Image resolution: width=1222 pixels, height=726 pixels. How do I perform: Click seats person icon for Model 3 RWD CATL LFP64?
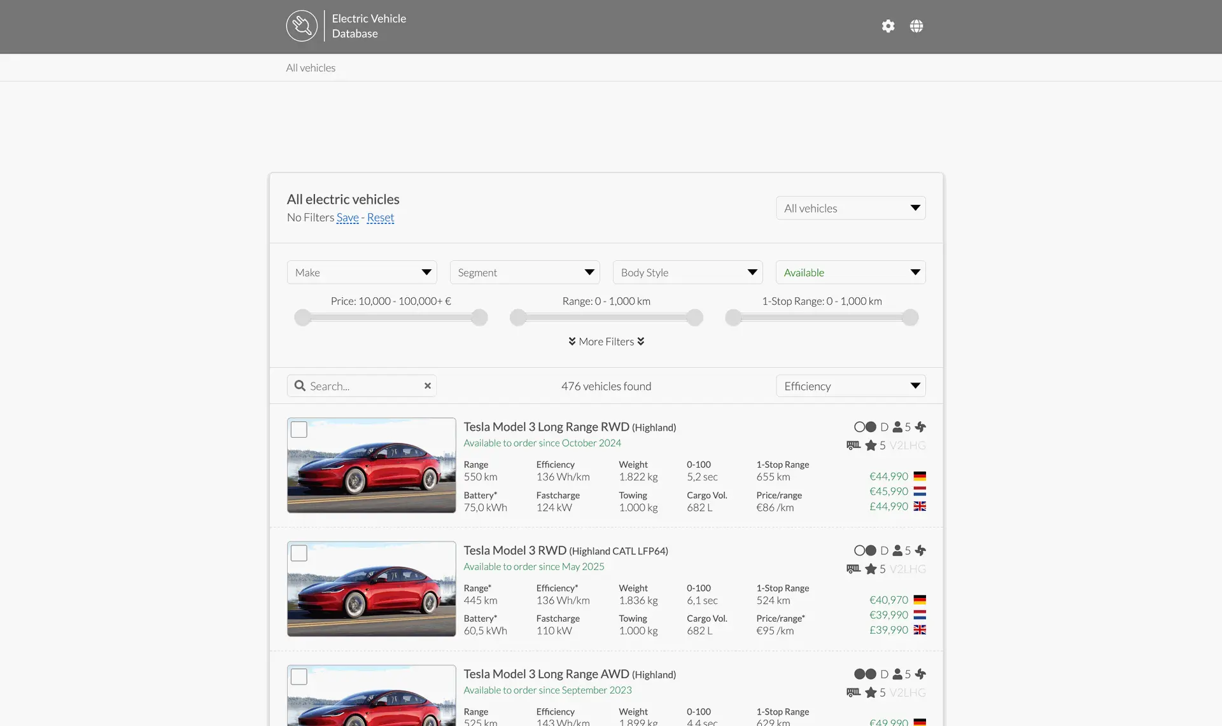tap(897, 550)
